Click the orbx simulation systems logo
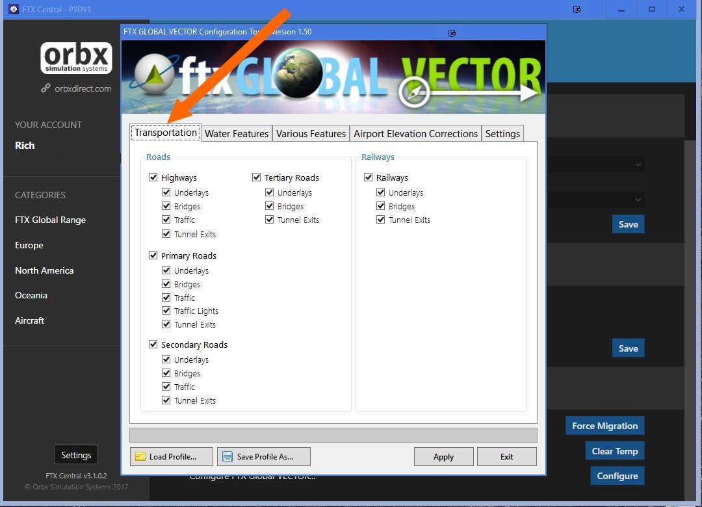Viewport: 702px width, 507px height. click(76, 58)
